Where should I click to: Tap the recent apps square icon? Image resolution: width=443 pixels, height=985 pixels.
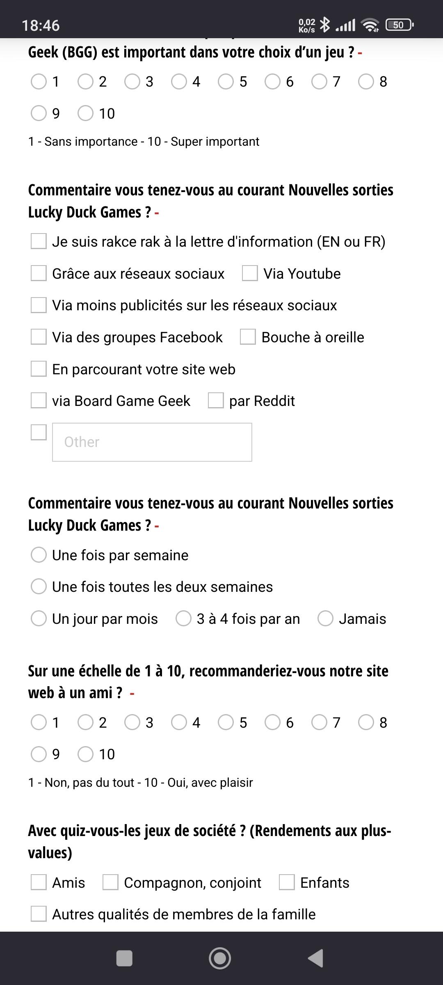(124, 958)
